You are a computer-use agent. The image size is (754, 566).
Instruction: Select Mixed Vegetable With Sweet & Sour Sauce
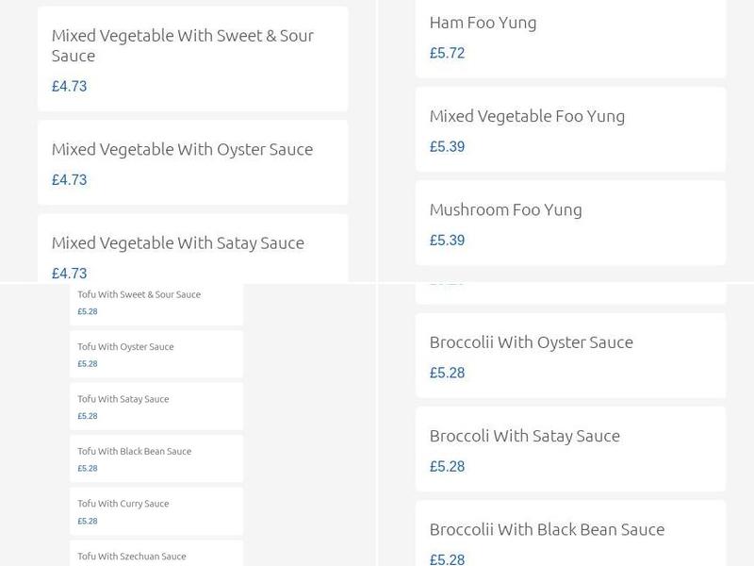click(x=185, y=45)
